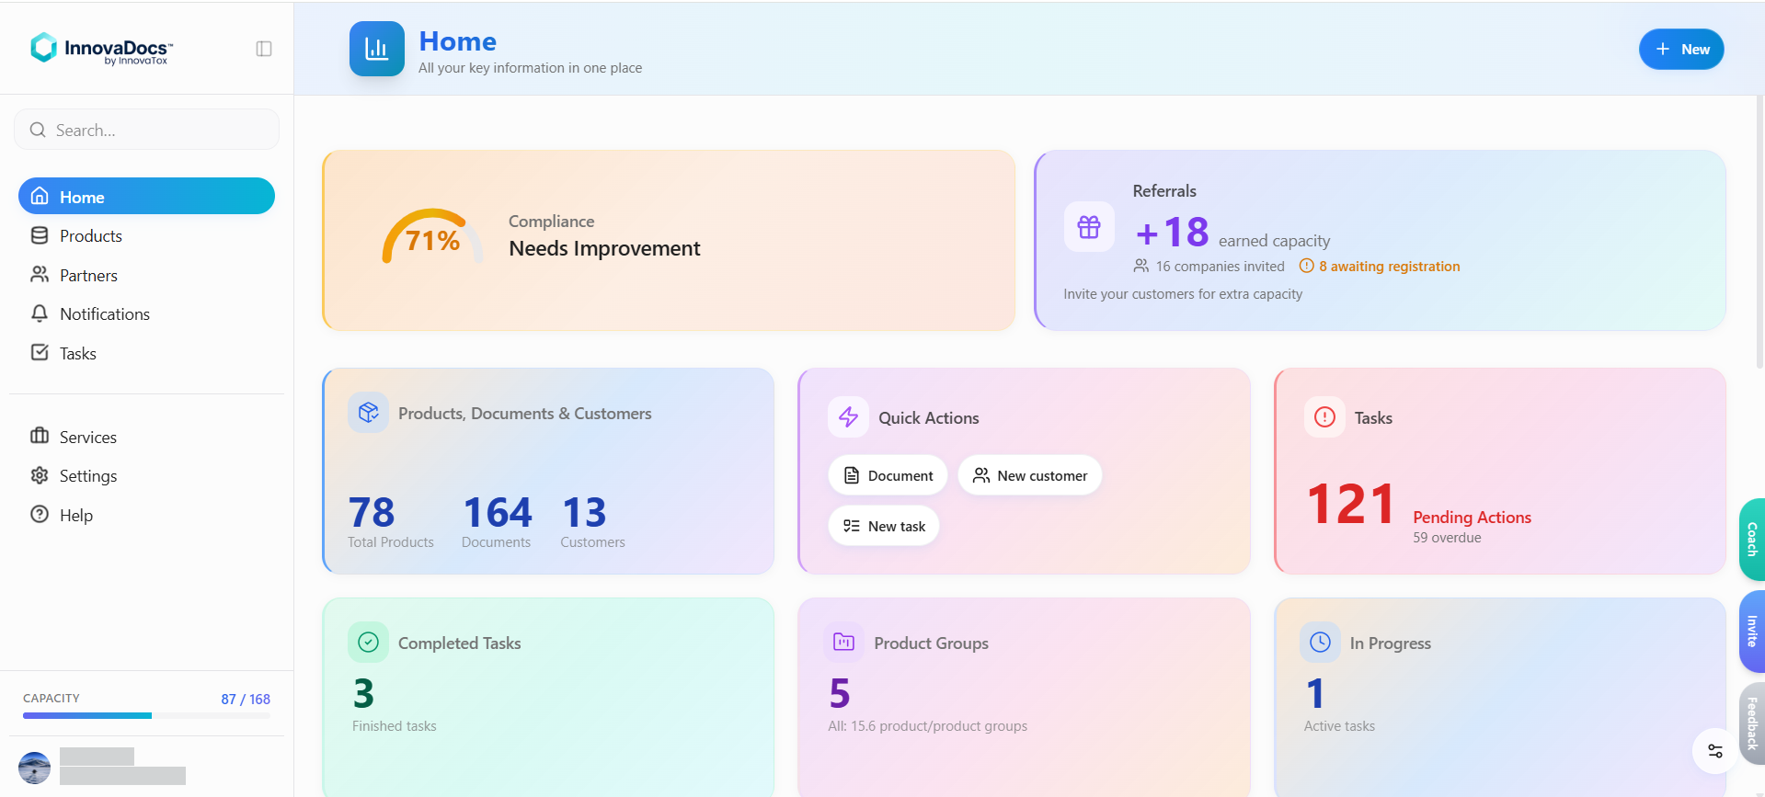Image resolution: width=1765 pixels, height=797 pixels.
Task: Open Partners in sidebar
Action: [x=146, y=275]
